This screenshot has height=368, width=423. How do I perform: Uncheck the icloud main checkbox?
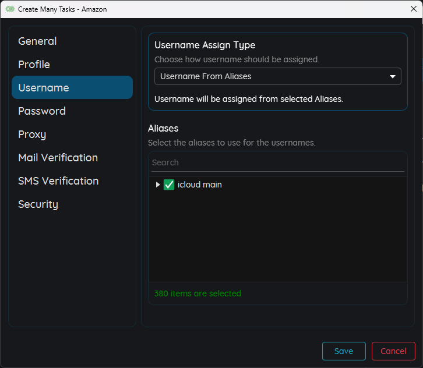[169, 185]
